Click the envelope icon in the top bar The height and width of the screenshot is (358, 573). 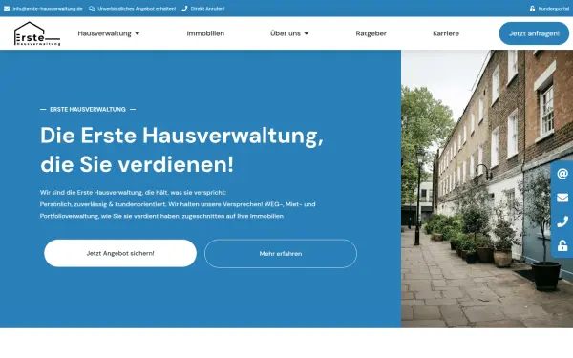pos(7,9)
